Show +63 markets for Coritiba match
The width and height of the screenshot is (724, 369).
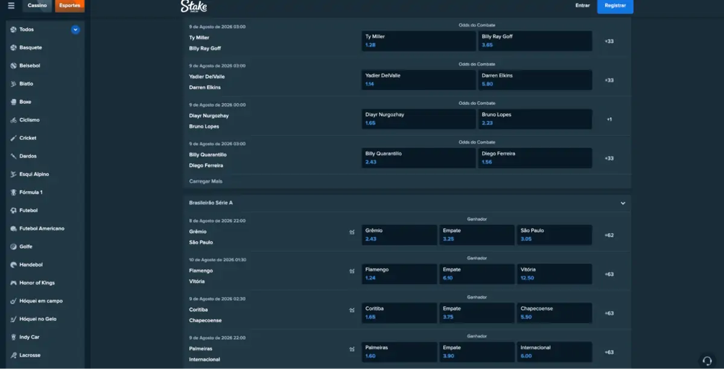609,313
